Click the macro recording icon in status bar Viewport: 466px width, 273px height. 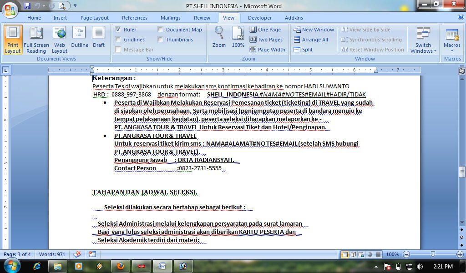(x=92, y=254)
